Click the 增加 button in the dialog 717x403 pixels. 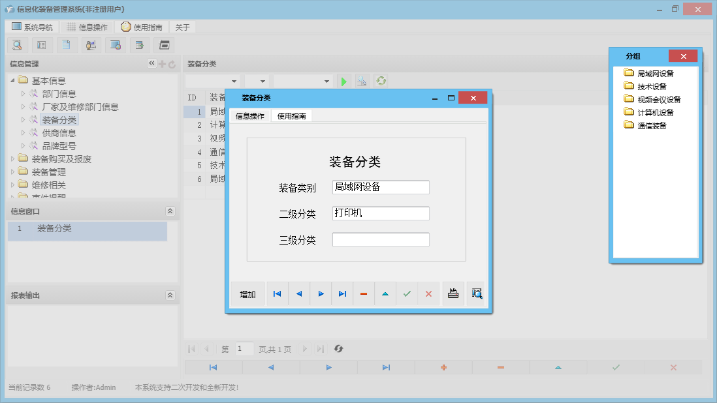point(247,293)
